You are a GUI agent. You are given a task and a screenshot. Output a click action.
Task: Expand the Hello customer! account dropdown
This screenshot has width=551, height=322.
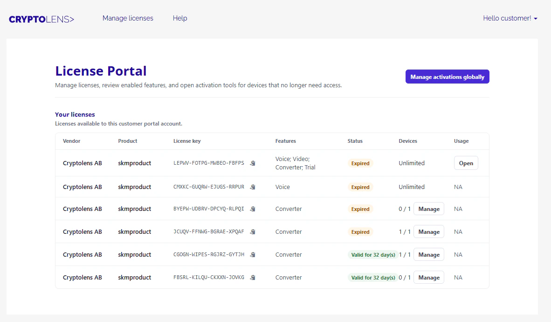[510, 18]
